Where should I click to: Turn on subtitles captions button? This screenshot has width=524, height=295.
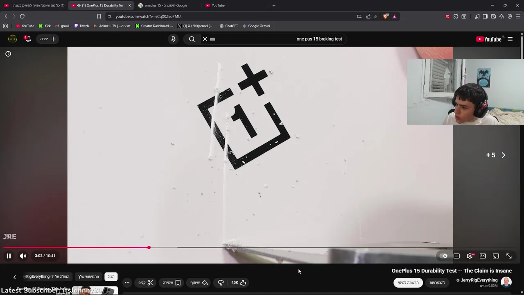(x=456, y=256)
